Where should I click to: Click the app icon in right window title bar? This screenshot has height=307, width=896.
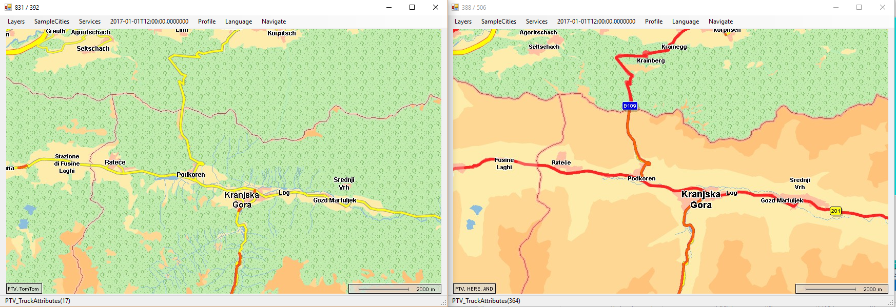(x=455, y=7)
